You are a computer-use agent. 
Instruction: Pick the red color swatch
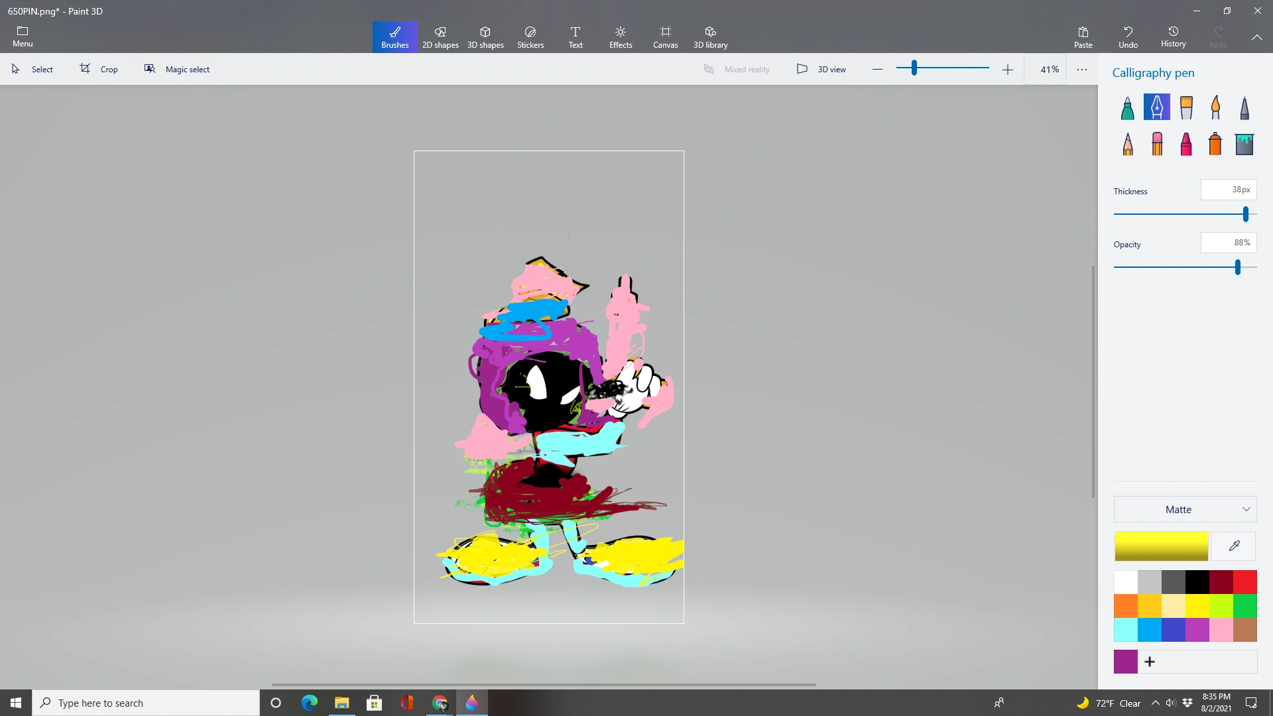click(1246, 581)
